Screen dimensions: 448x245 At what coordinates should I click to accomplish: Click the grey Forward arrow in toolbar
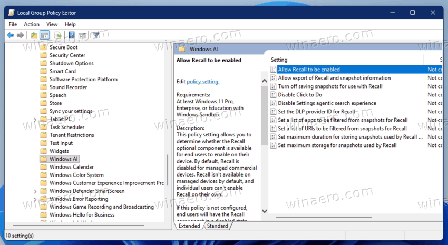point(20,35)
